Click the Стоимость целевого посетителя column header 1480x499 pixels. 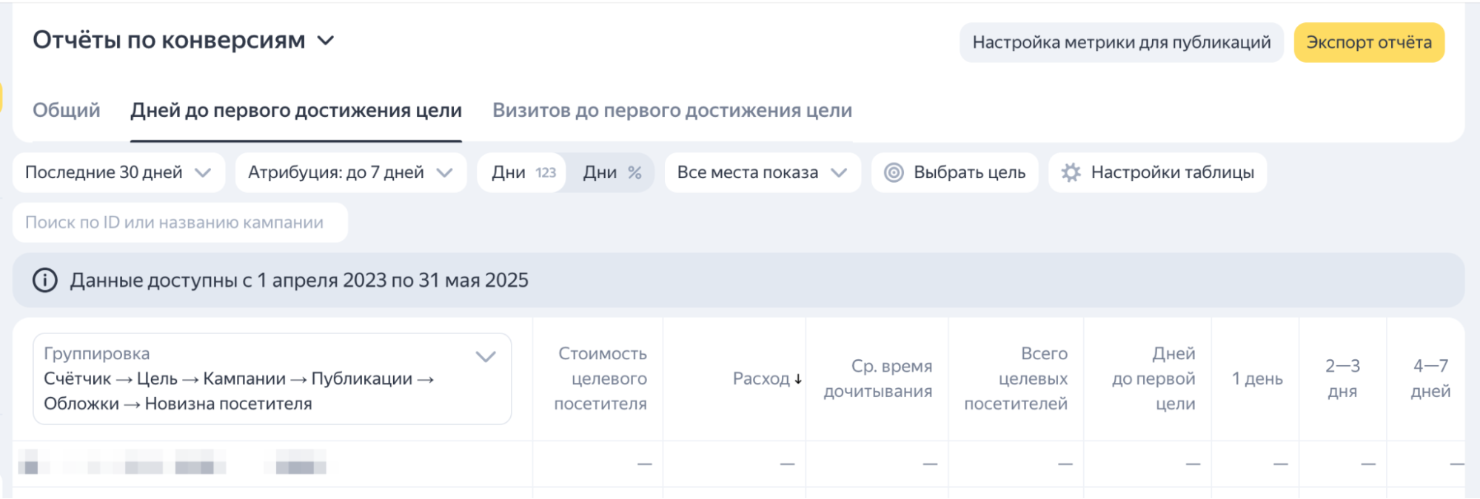pos(600,379)
